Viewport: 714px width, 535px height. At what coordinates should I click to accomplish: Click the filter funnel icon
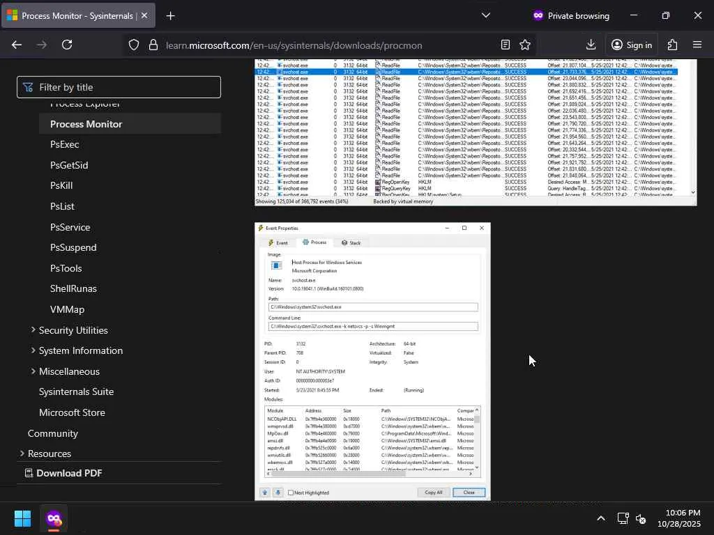(x=28, y=87)
